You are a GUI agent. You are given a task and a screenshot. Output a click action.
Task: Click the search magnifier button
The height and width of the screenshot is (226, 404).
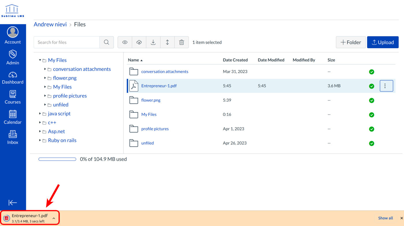[106, 42]
